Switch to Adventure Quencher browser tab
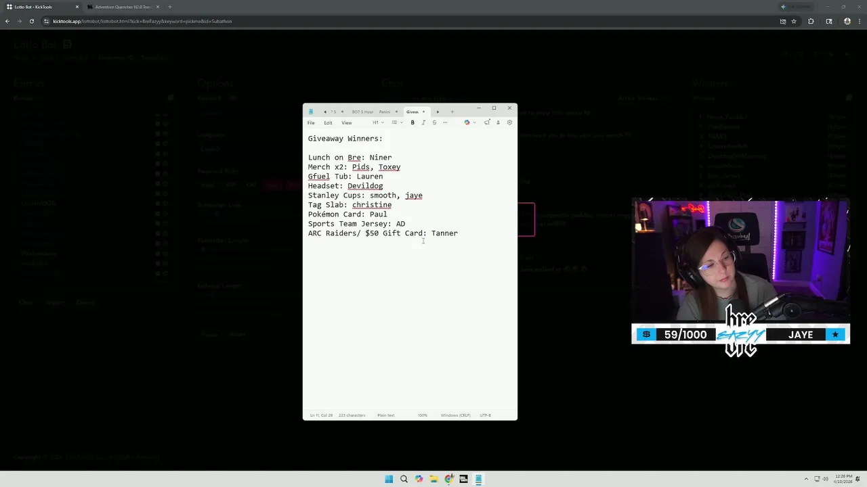 (x=123, y=7)
